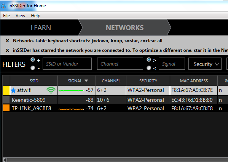Dismiss the keyboard shortcuts notice with X
The image size is (228, 162).
[7, 41]
